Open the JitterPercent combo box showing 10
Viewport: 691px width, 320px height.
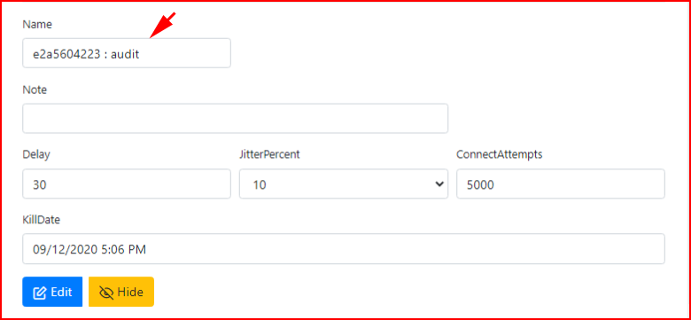[344, 183]
